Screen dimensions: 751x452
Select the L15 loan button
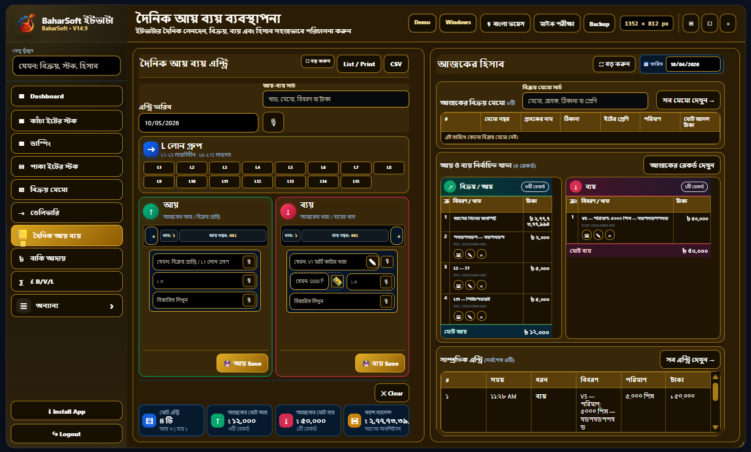[x=356, y=182]
